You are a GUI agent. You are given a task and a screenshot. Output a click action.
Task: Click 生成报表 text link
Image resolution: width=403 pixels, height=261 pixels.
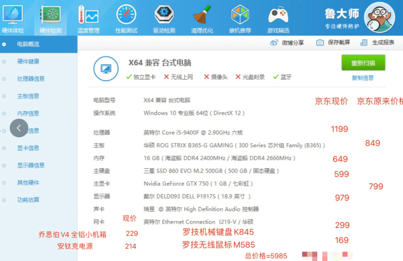tap(383, 43)
